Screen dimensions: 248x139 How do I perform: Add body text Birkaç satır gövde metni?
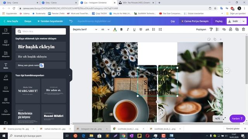tap(41, 65)
